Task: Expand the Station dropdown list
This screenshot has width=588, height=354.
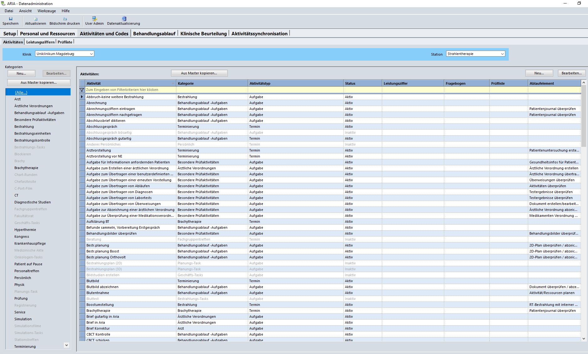Action: (502, 54)
